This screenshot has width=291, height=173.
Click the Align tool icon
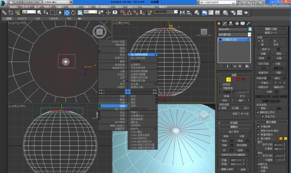tap(189, 13)
